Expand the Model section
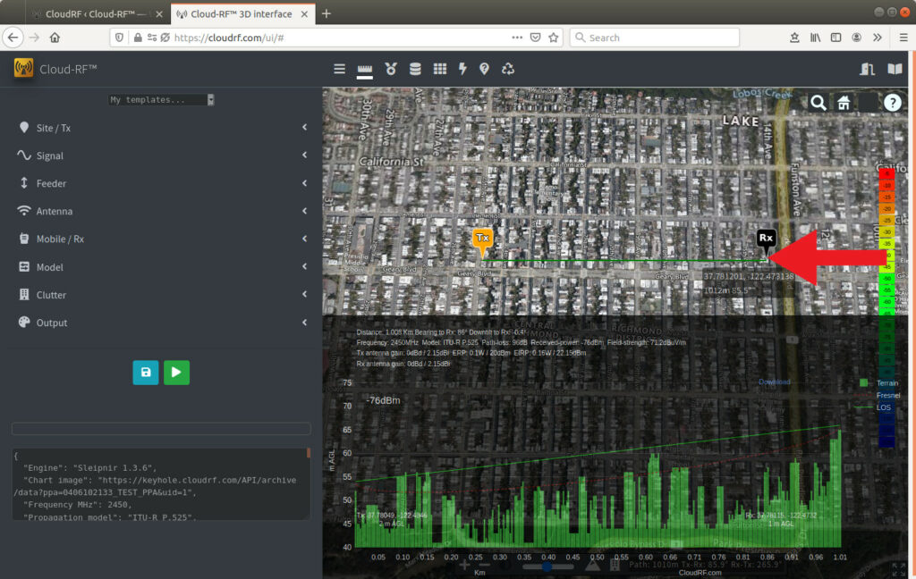The image size is (916, 579). point(161,267)
